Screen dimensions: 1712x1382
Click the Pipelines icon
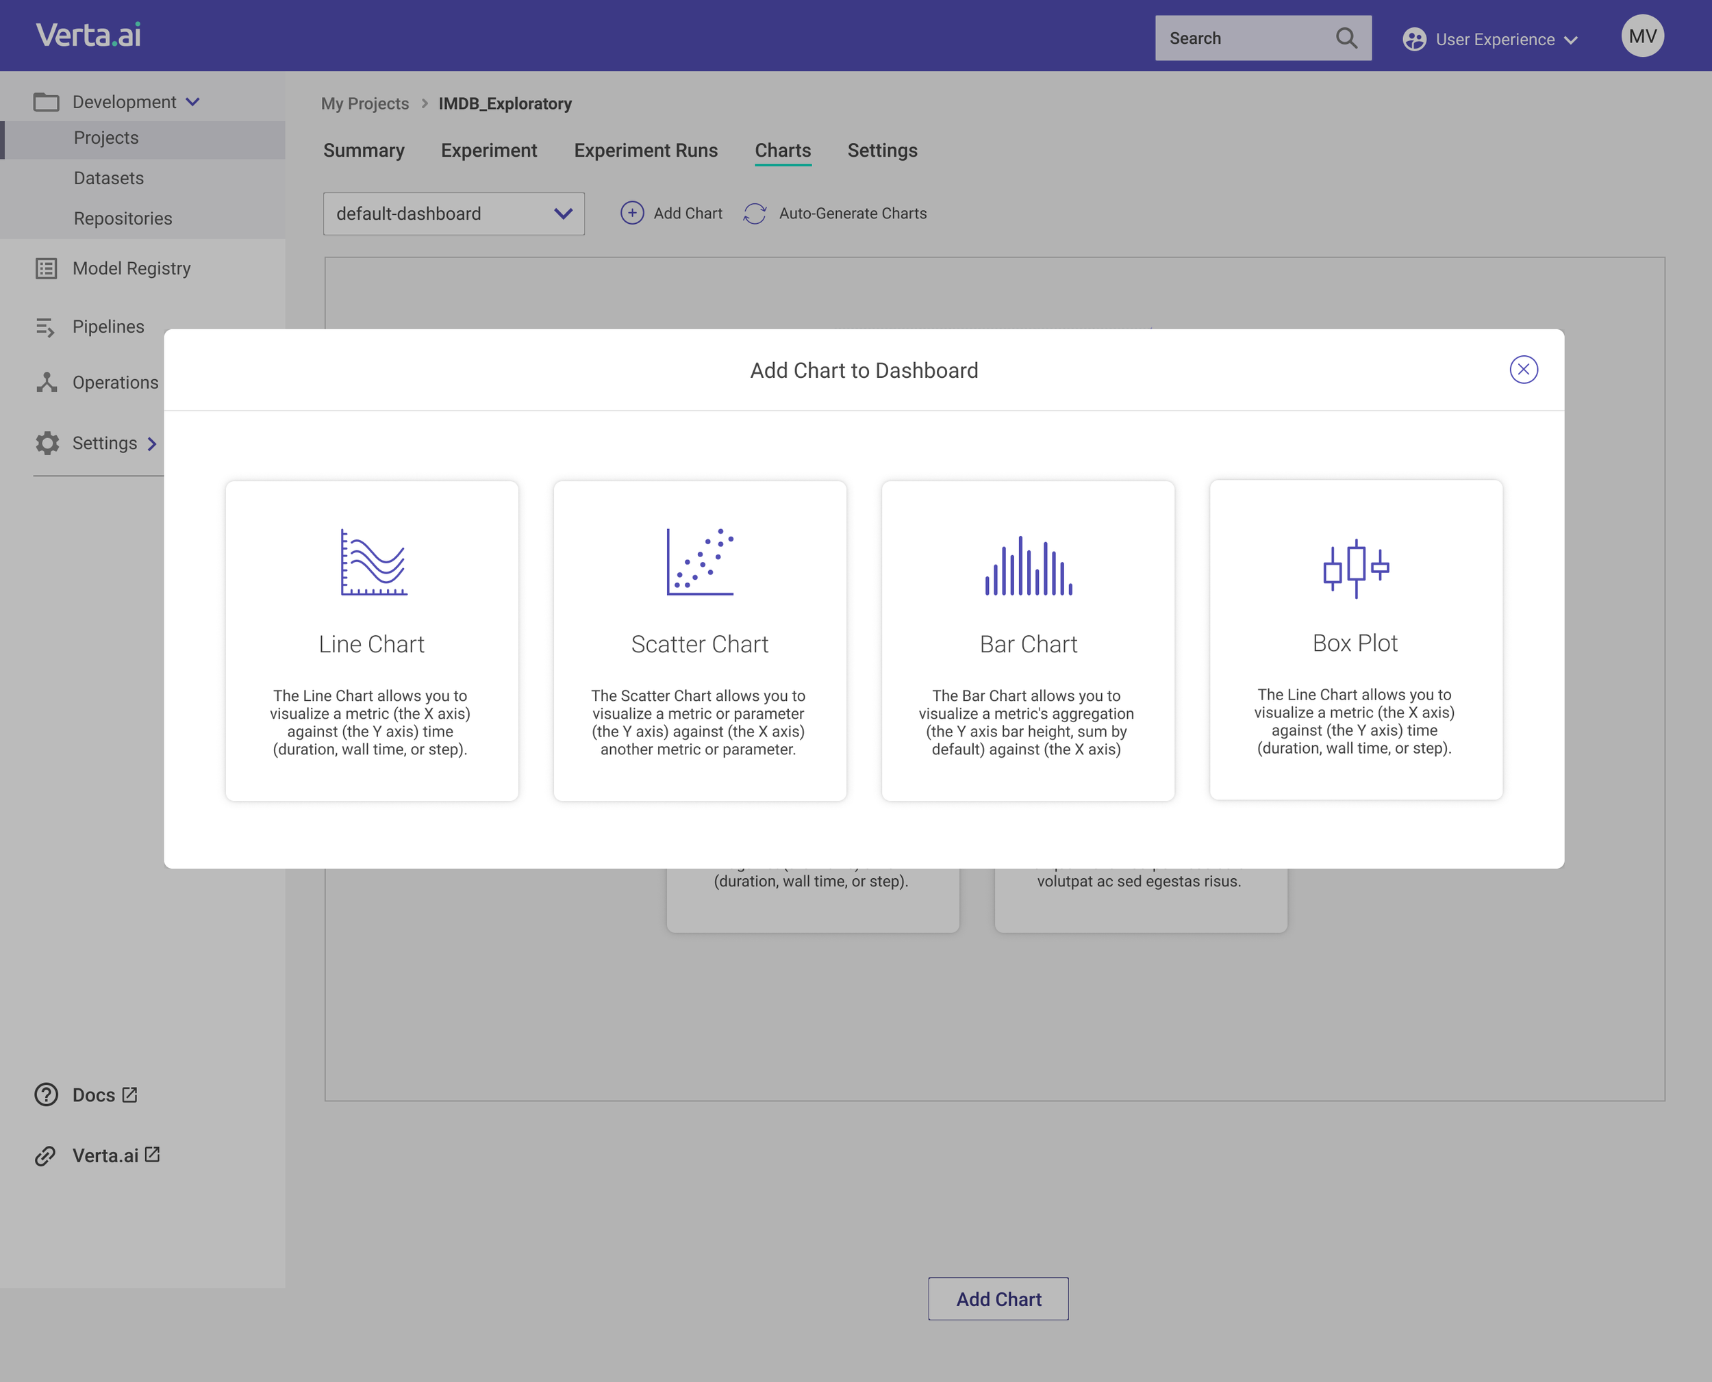click(45, 327)
